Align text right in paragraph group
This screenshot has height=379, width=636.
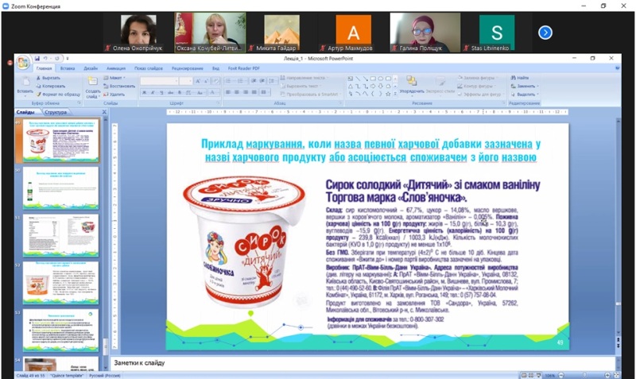pyautogui.click(x=246, y=92)
